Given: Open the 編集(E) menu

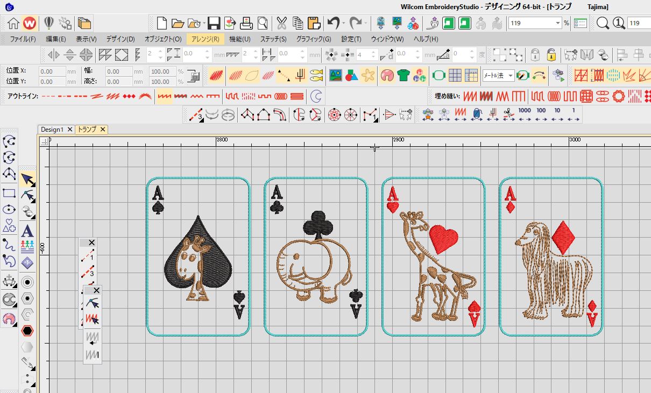Looking at the screenshot, I should [x=56, y=39].
